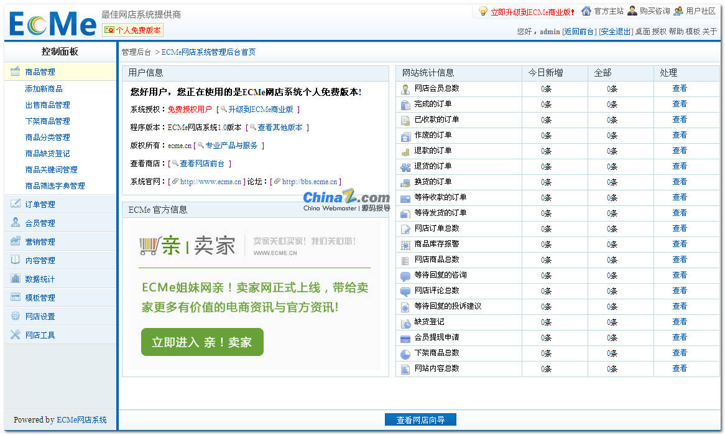This screenshot has width=725, height=435.
Task: Click 安全退出 to log out
Action: click(616, 32)
